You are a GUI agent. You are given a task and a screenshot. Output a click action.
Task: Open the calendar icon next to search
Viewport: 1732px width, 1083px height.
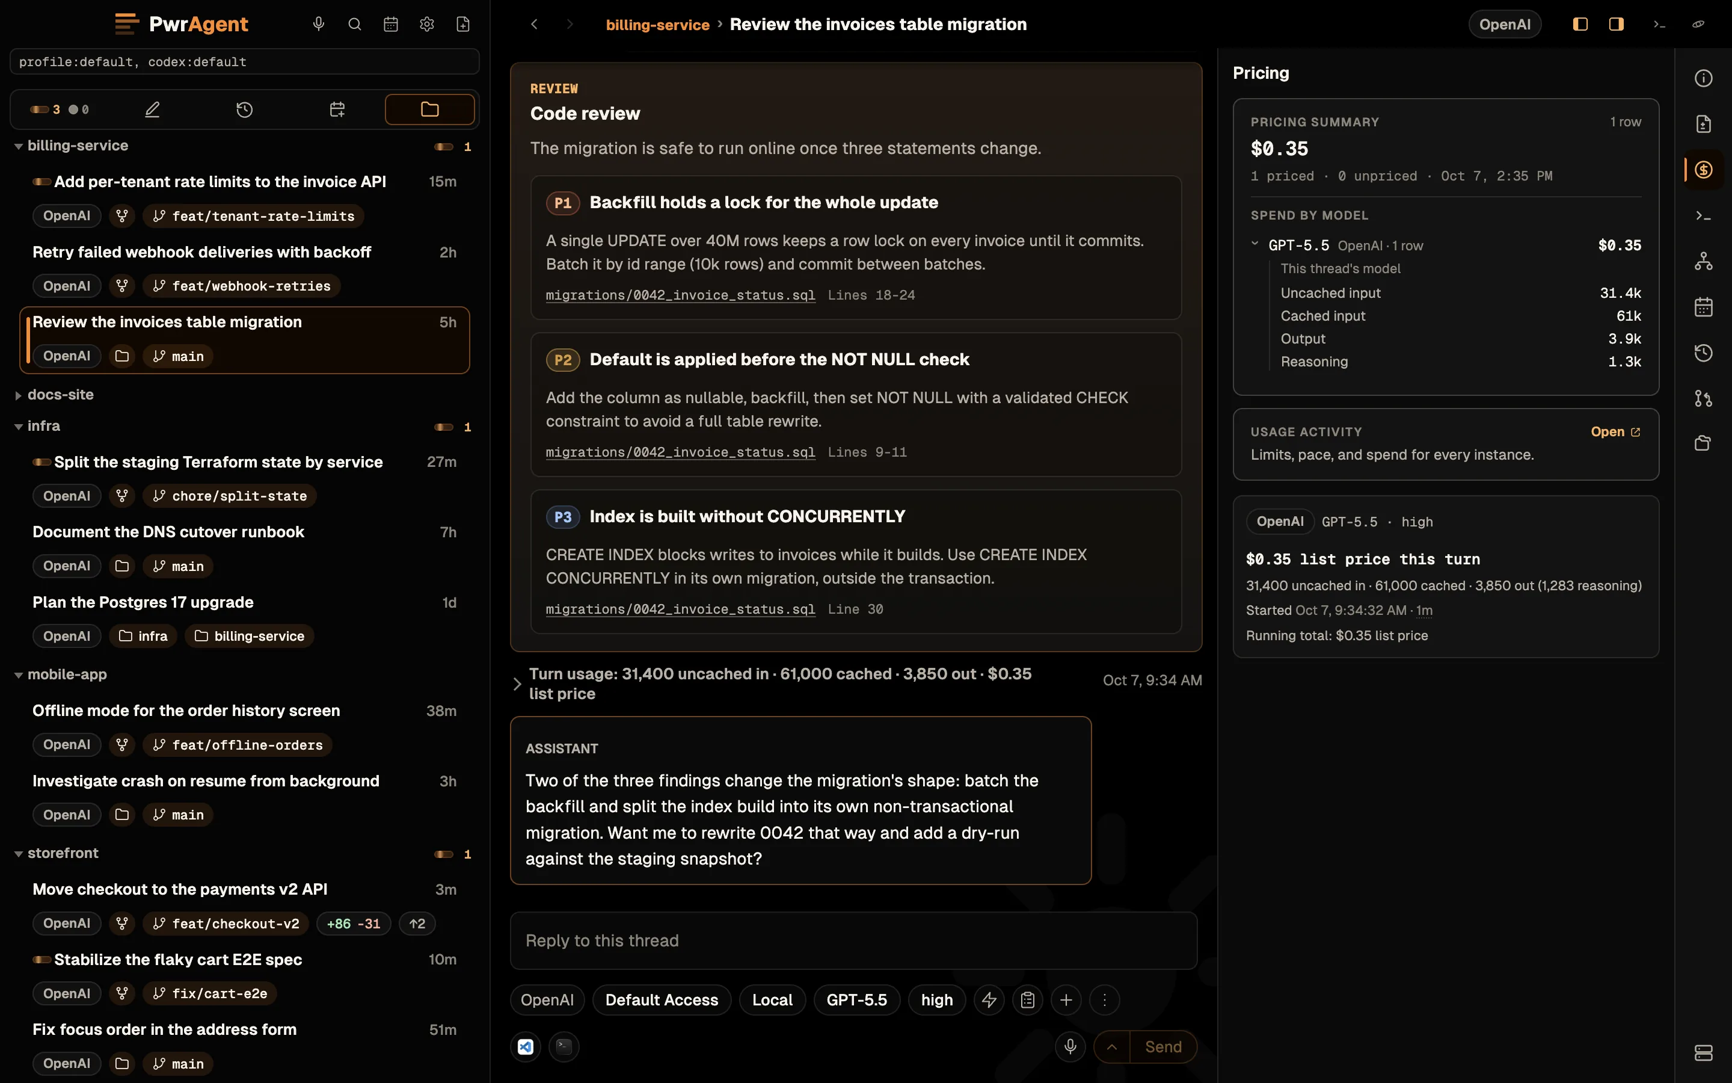(x=391, y=24)
